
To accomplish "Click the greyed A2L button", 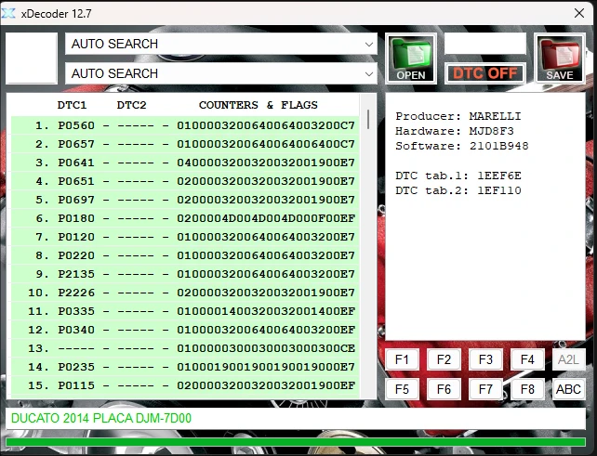I will (568, 359).
